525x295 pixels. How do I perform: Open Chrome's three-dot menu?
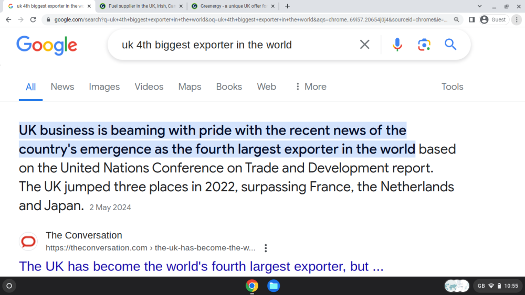point(517,20)
